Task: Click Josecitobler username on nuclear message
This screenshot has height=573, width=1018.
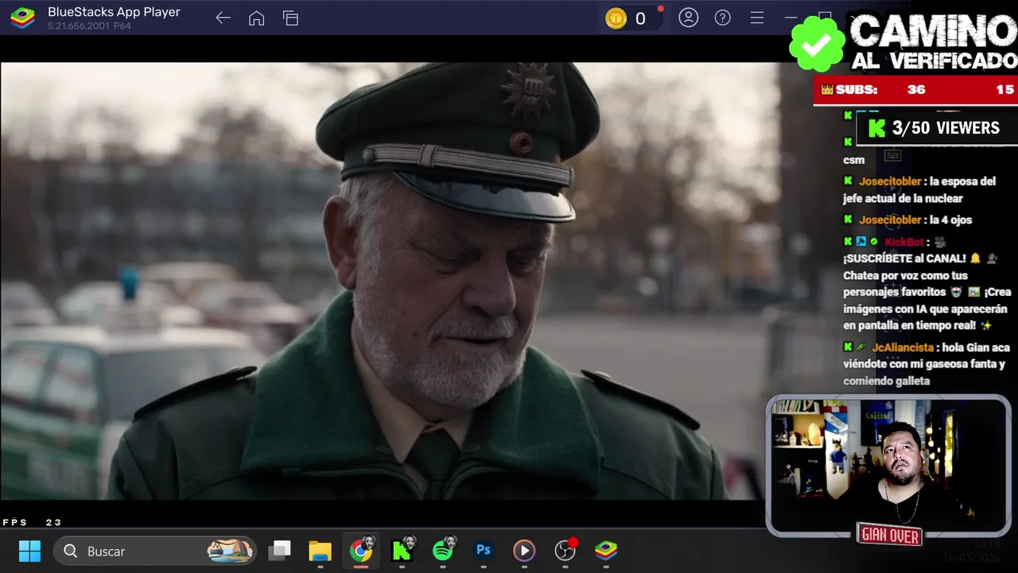Action: click(890, 181)
